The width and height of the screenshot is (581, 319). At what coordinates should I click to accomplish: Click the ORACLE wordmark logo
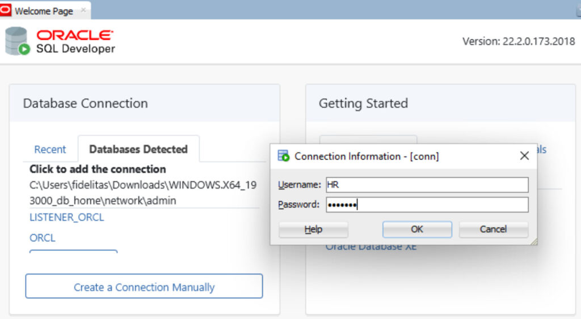tap(75, 35)
